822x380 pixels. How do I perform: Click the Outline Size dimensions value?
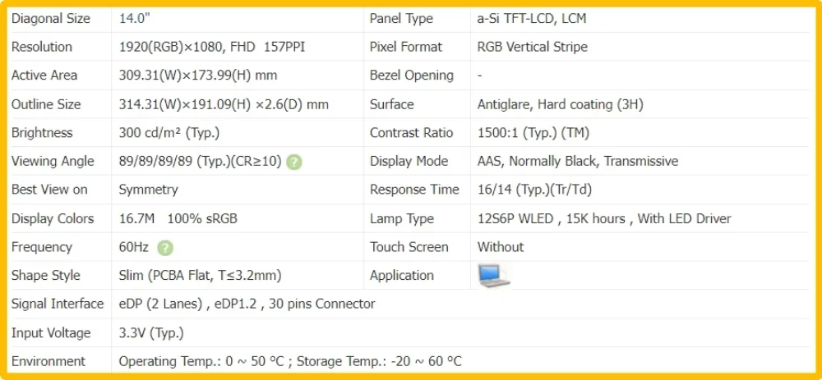[224, 104]
